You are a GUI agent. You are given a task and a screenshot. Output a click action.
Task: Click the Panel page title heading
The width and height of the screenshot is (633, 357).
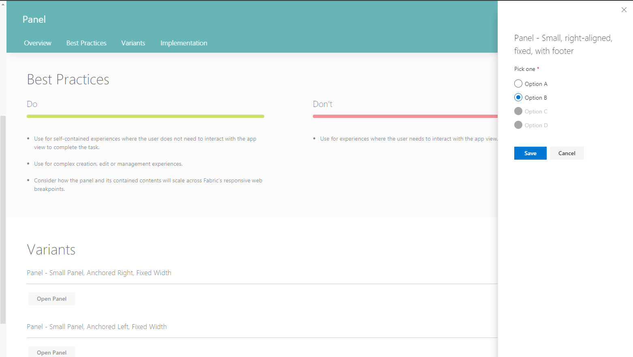[34, 19]
